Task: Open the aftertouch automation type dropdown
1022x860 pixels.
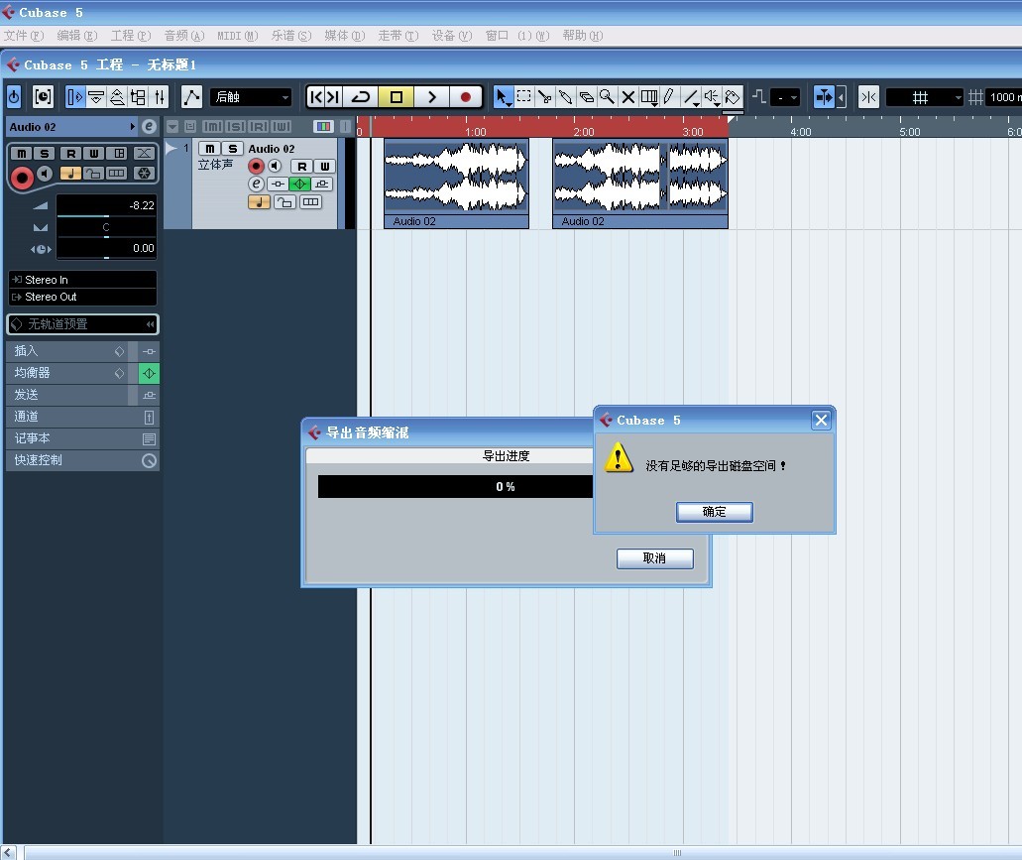Action: (x=251, y=96)
